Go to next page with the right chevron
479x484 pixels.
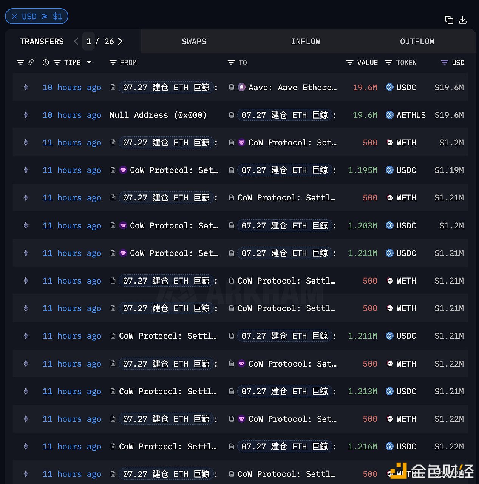click(x=120, y=41)
